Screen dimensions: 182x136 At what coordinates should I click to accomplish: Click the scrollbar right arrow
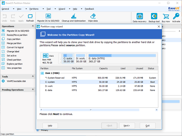tap(157, 110)
